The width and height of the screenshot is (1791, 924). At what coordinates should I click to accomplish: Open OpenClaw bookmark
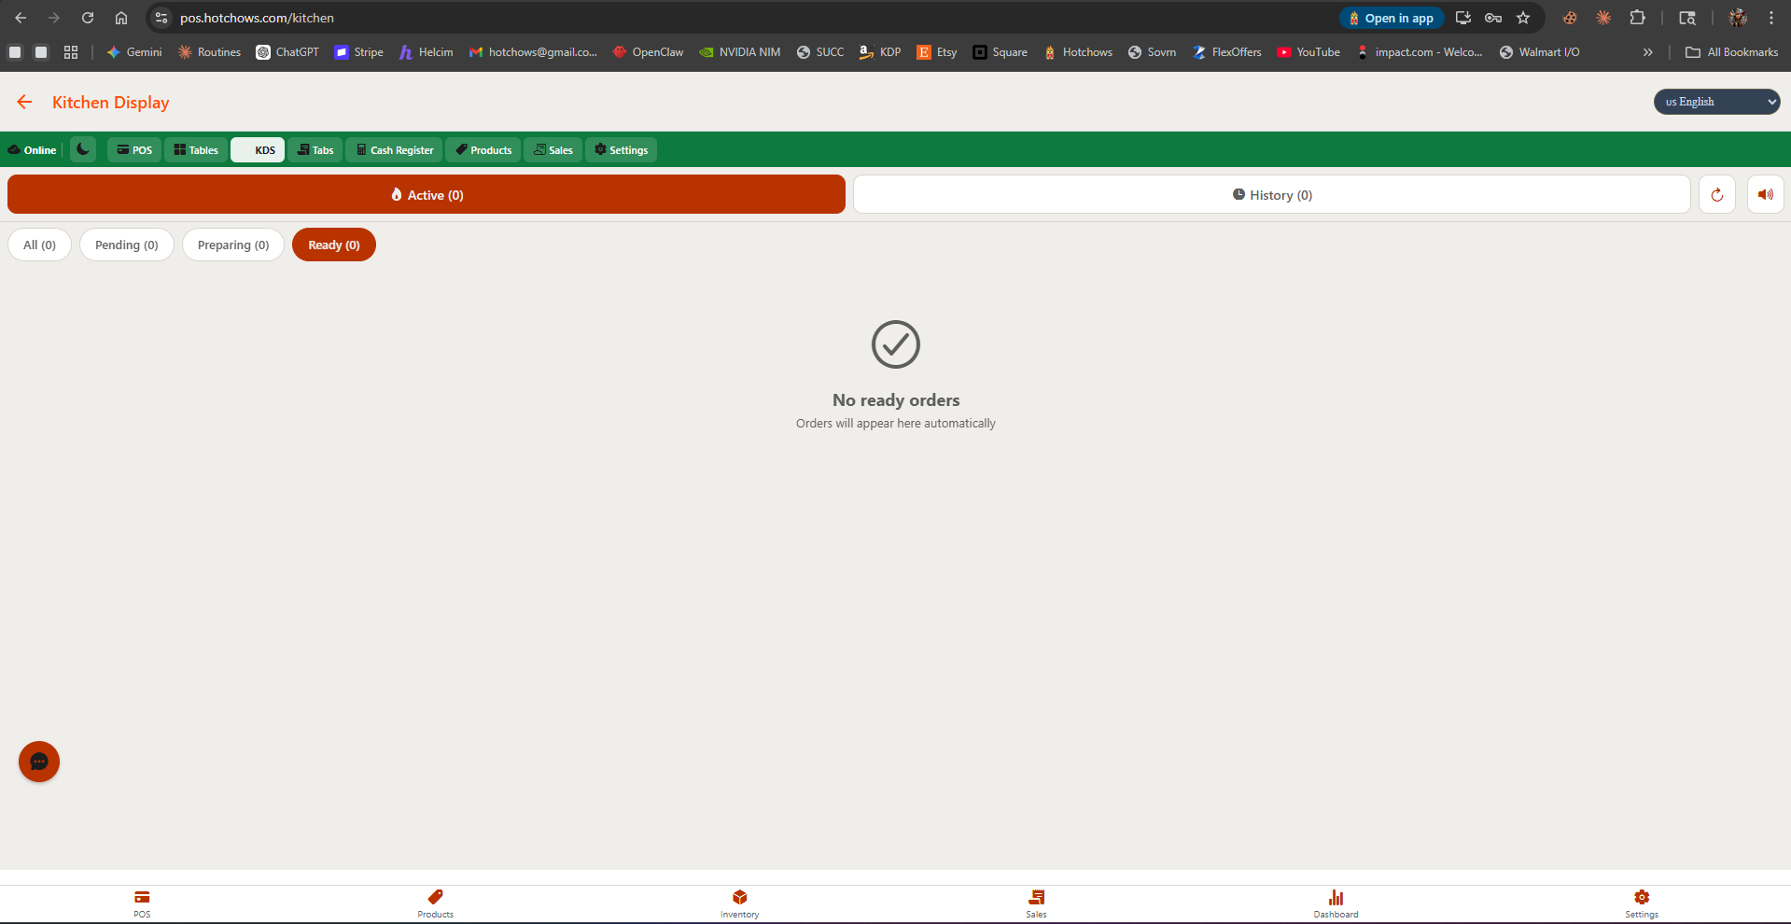tap(648, 52)
